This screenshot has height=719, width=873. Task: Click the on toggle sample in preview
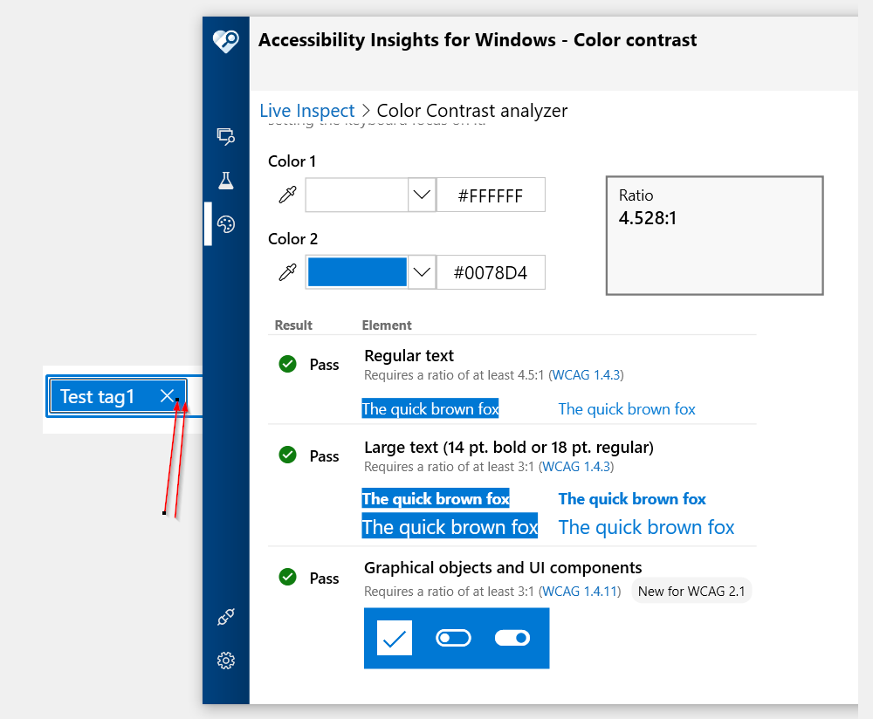[512, 638]
